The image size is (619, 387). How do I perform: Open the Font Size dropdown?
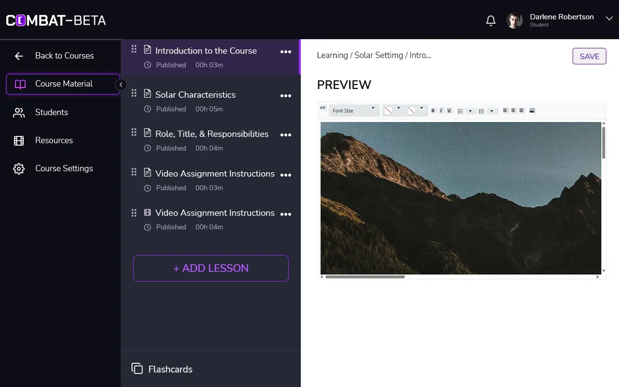point(354,111)
